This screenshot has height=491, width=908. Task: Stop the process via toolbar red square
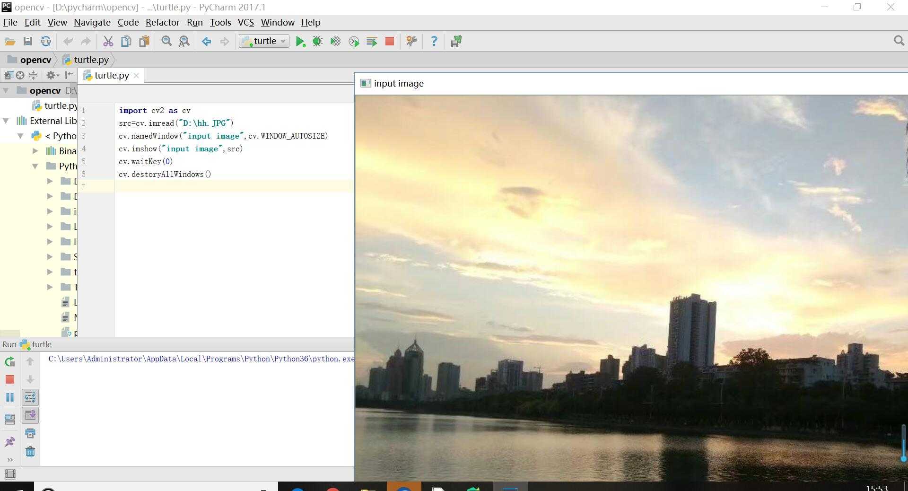[x=390, y=42]
